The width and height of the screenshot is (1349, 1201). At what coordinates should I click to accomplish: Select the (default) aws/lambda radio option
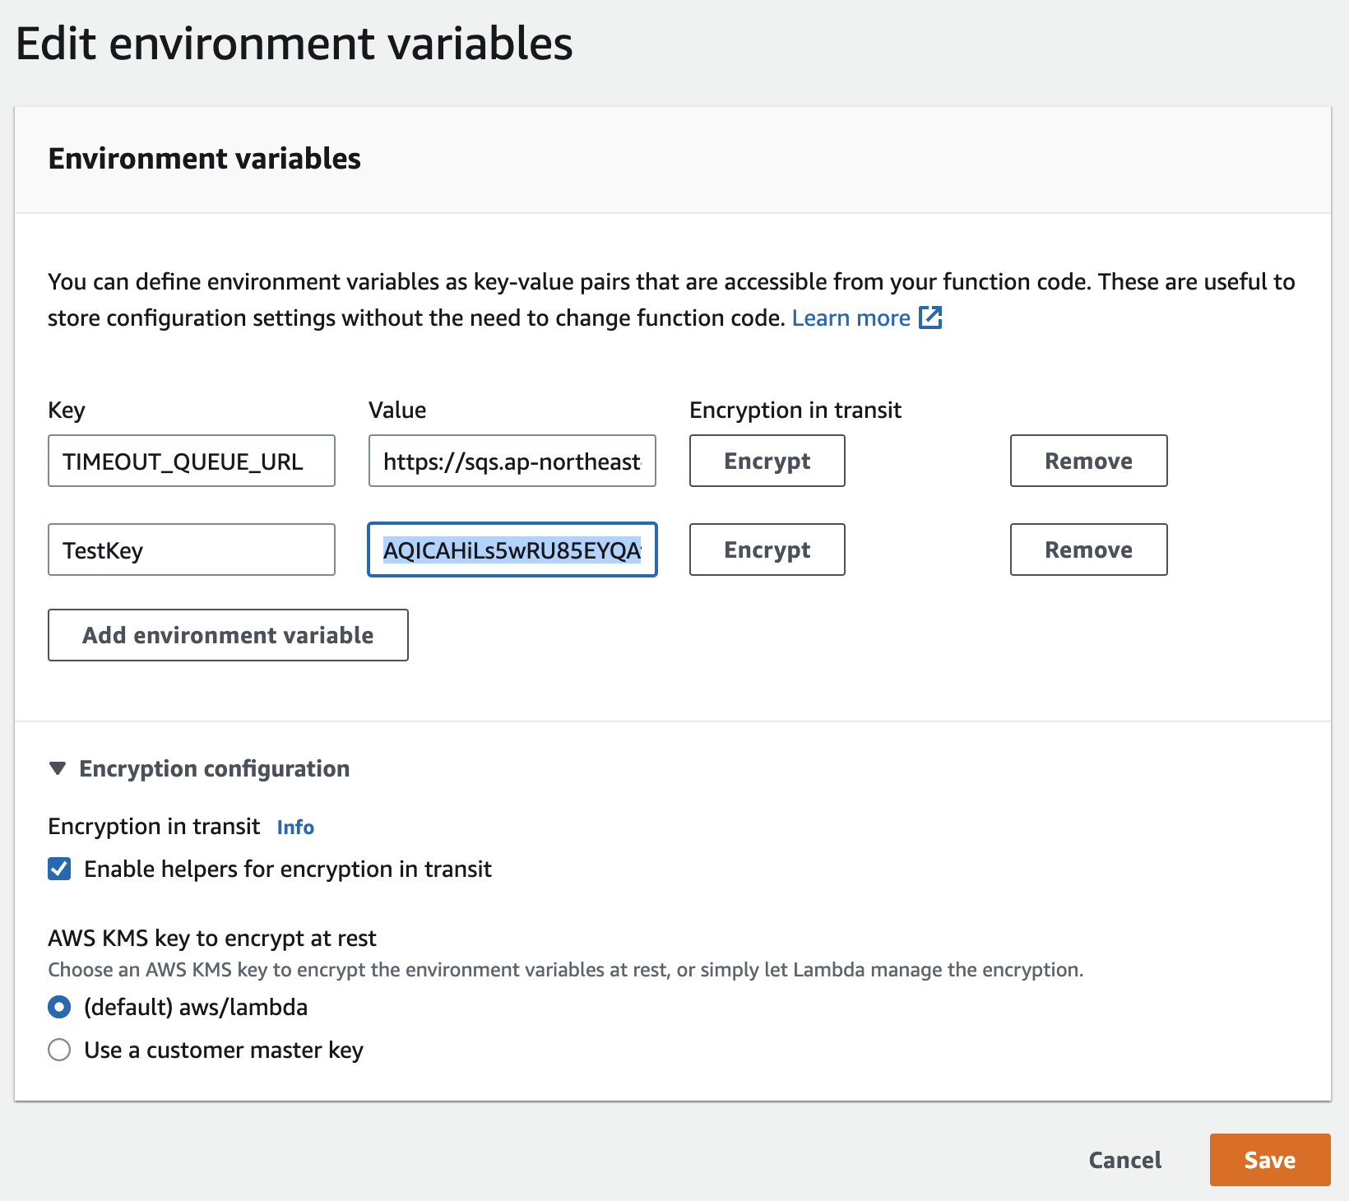59,1007
